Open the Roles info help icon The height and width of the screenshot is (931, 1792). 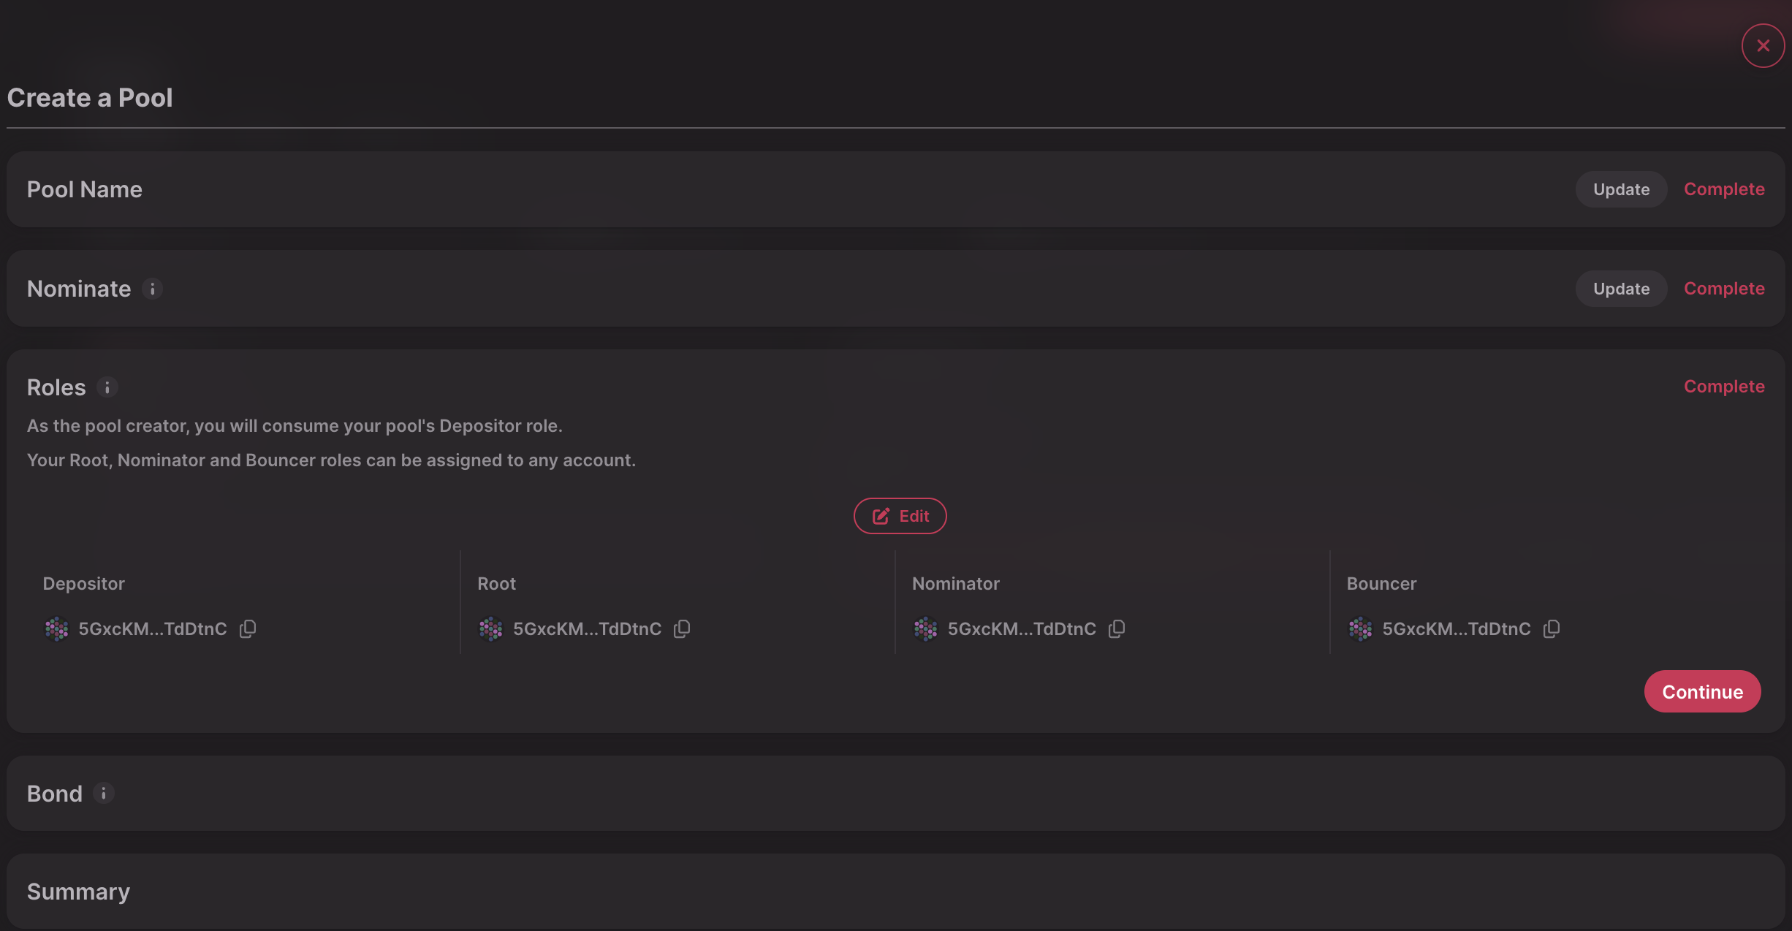point(107,387)
